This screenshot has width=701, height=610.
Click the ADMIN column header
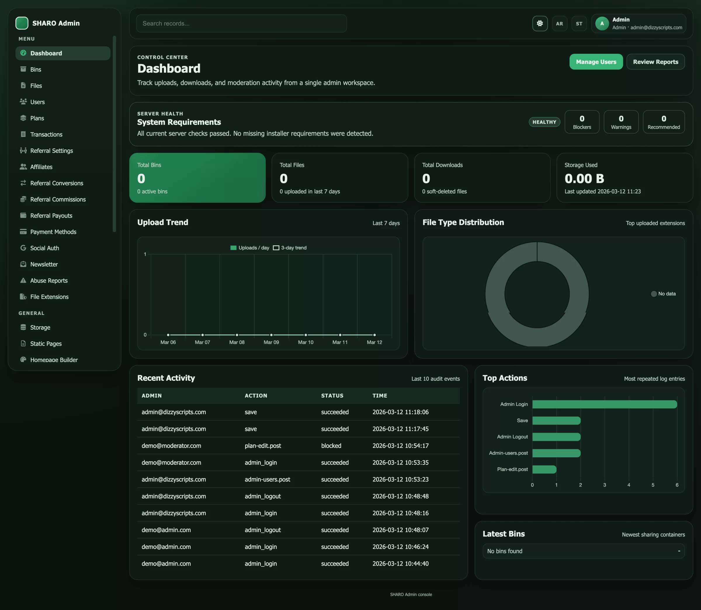coord(152,396)
